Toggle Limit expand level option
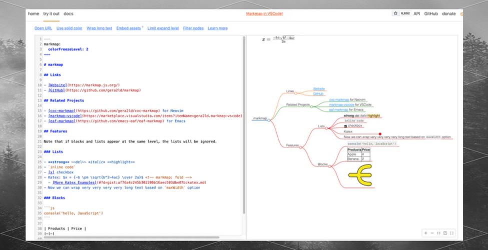Viewport: 488px width, 250px height. click(163, 28)
